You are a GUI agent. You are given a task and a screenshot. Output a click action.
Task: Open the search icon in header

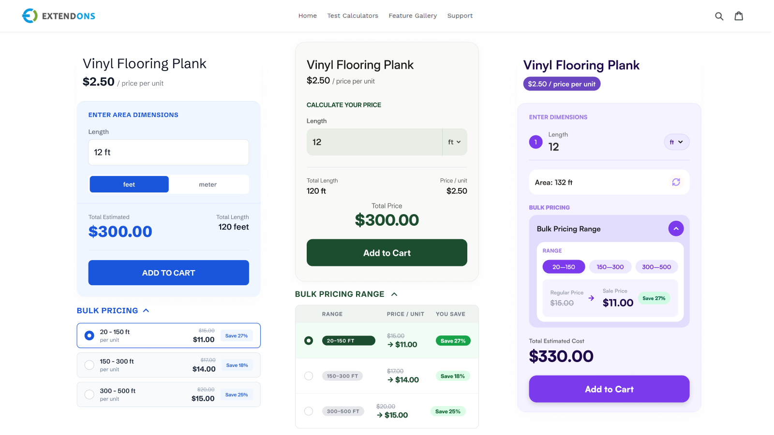tap(719, 16)
